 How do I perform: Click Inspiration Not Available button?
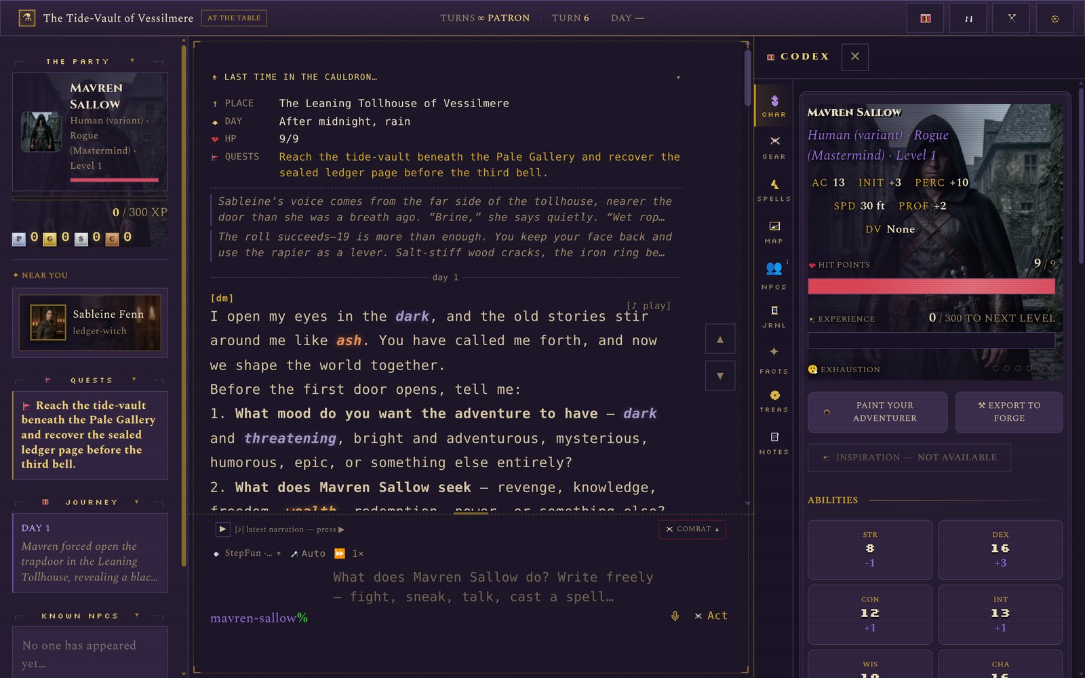(x=909, y=458)
